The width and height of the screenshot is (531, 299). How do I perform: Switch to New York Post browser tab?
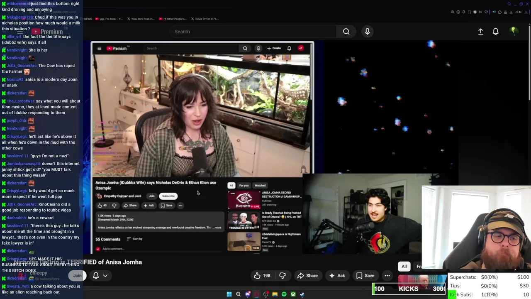141,19
